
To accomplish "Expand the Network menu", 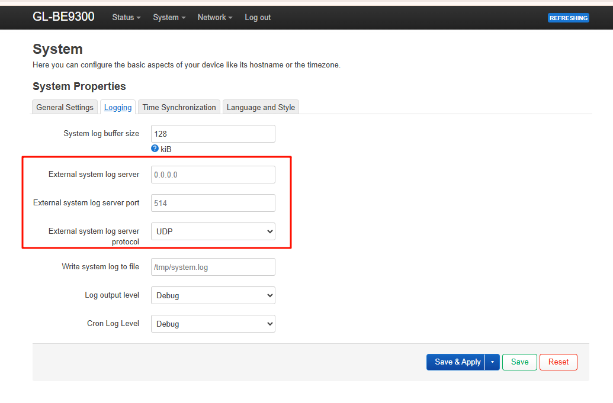I will pyautogui.click(x=214, y=18).
